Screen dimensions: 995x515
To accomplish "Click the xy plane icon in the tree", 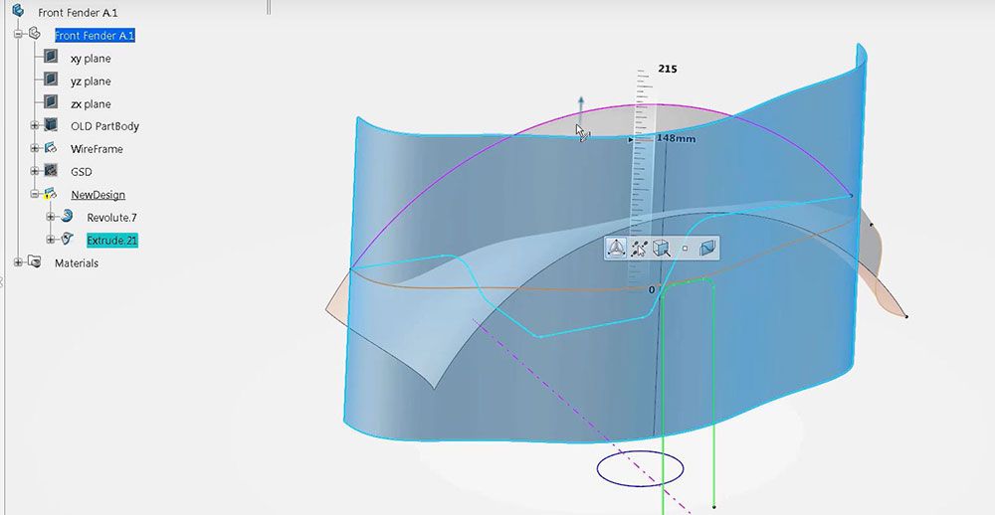I will 51,57.
